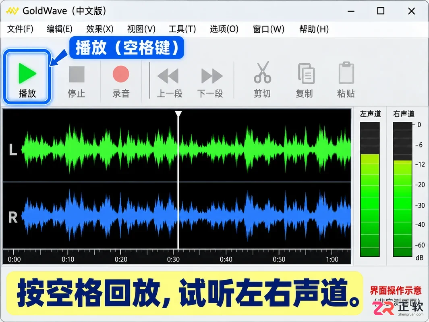
Task: Select the L channel label
Action: (13, 150)
